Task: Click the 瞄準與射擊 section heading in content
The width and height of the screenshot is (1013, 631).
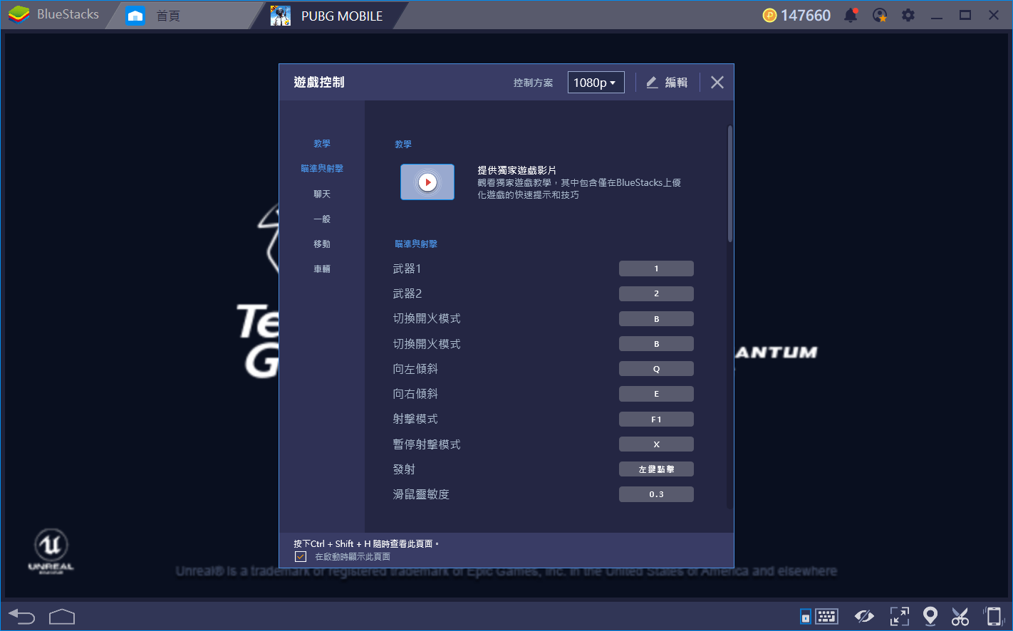Action: pos(416,244)
